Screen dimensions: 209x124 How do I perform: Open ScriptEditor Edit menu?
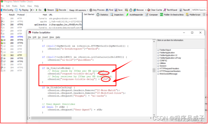[34, 37]
